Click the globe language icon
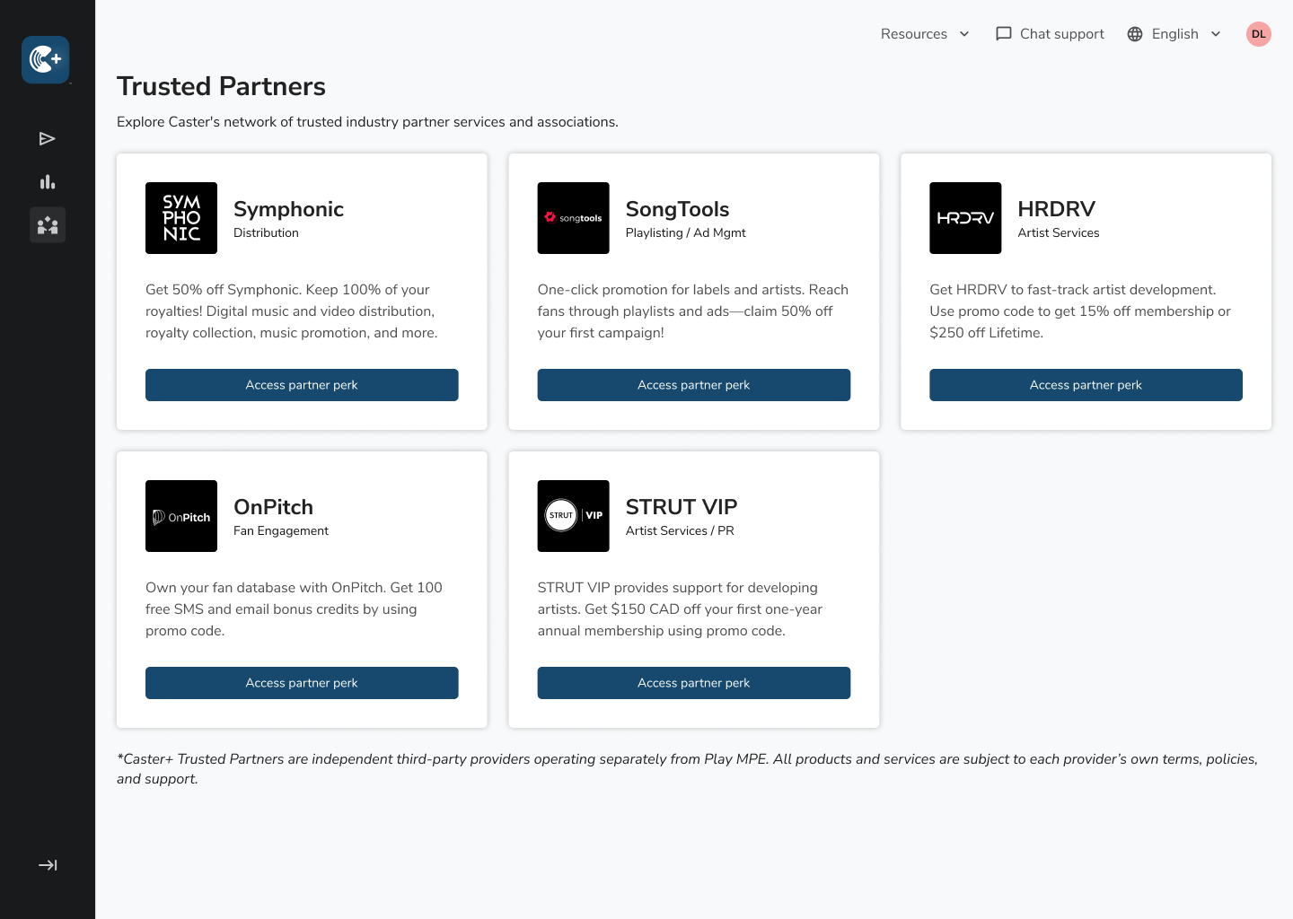Viewport: 1293px width, 919px height. click(x=1135, y=34)
